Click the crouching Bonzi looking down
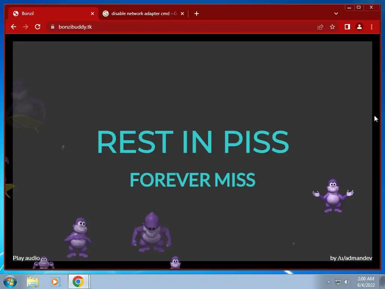The image size is (385, 289). pyautogui.click(x=151, y=232)
